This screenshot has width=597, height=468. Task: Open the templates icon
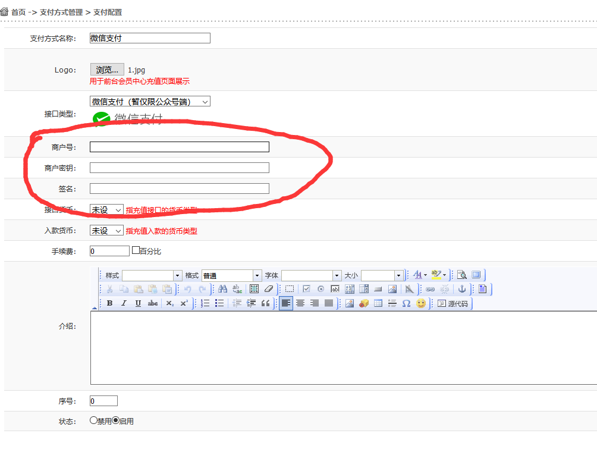pos(482,289)
